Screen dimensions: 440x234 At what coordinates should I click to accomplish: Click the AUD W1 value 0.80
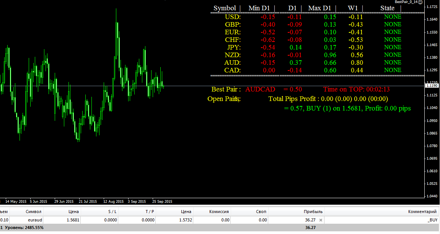click(x=357, y=63)
